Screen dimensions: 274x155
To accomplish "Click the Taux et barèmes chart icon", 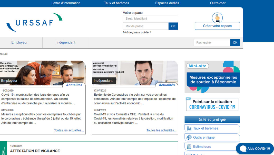I will point(189,128).
